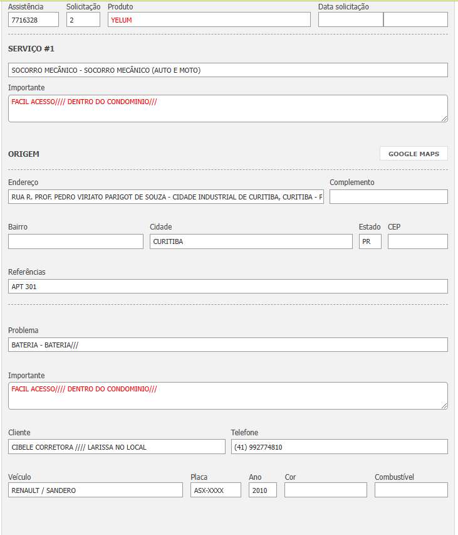Select the Cidade field with CURITIBA
Screen dimensions: 458x535
251,241
